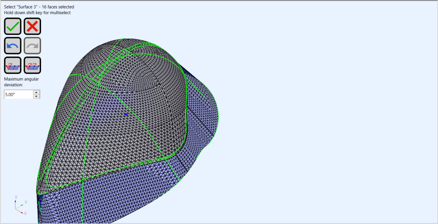Image resolution: width=438 pixels, height=224 pixels.
Task: Increase angular deviation with the up spinner
Action: tap(37, 92)
